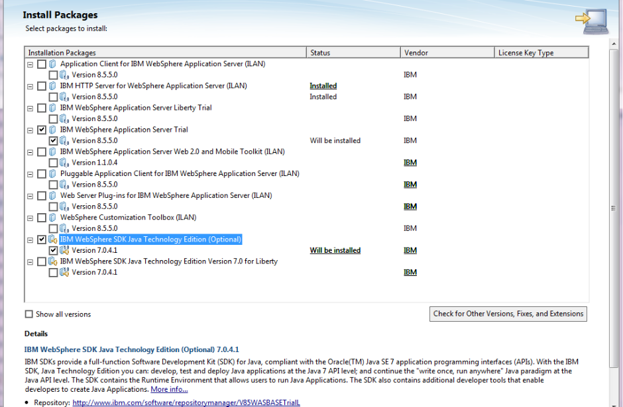Image resolution: width=623 pixels, height=407 pixels.
Task: Open the V85WASBASETrialL repository URL
Action: [x=186, y=402]
